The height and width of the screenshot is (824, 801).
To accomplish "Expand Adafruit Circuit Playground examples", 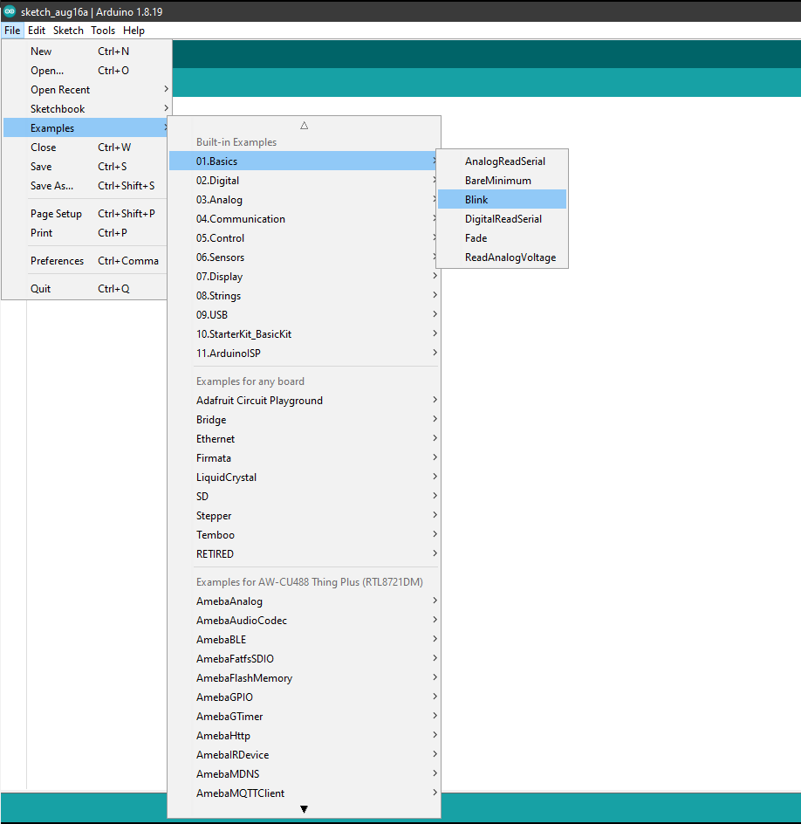I will (x=305, y=401).
